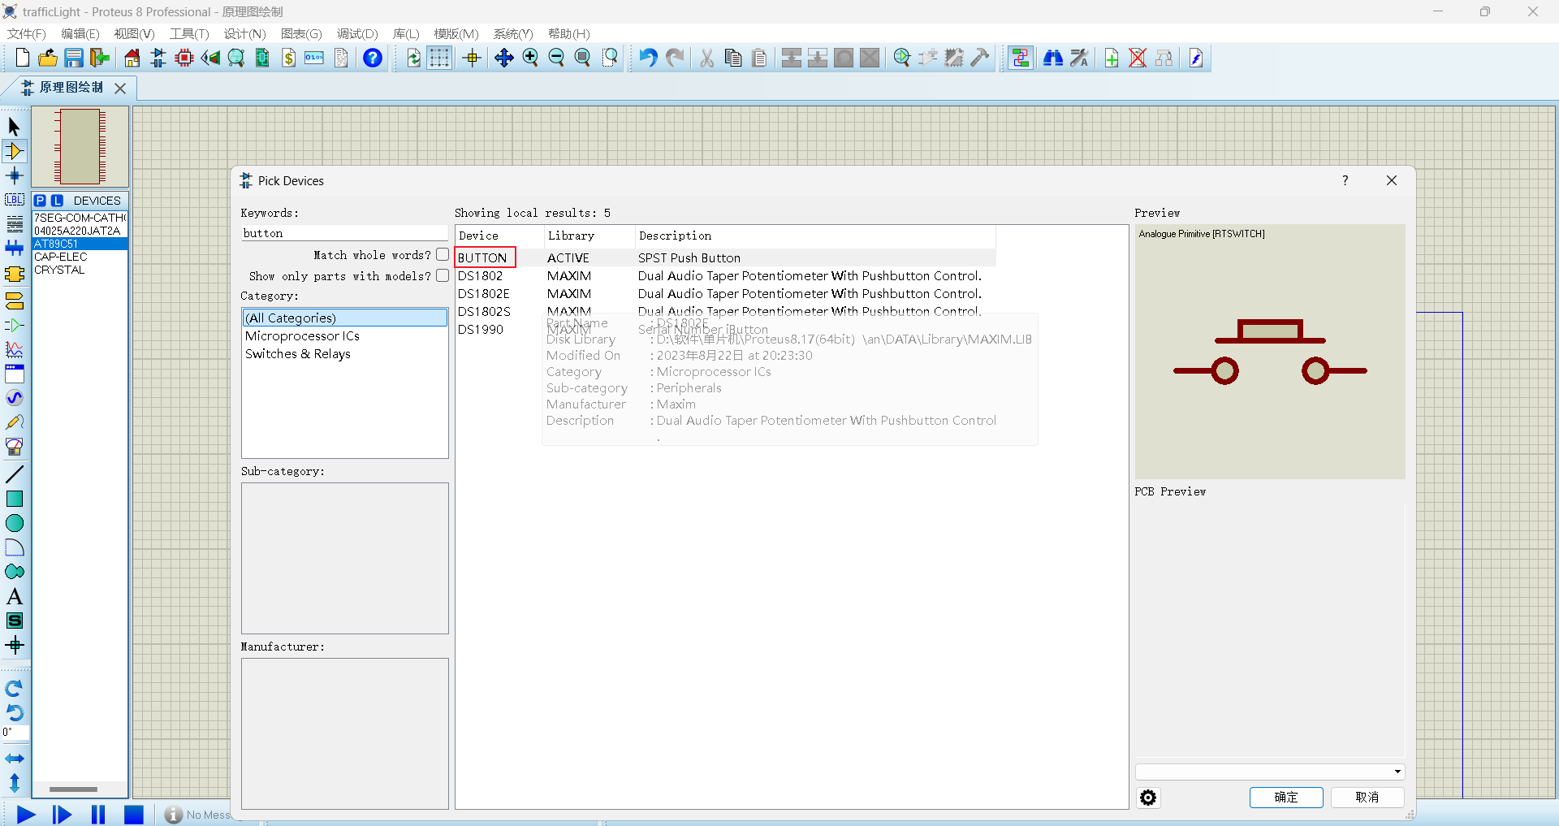Click the New Project toolbar icon
Image resolution: width=1559 pixels, height=826 pixels.
[x=23, y=58]
